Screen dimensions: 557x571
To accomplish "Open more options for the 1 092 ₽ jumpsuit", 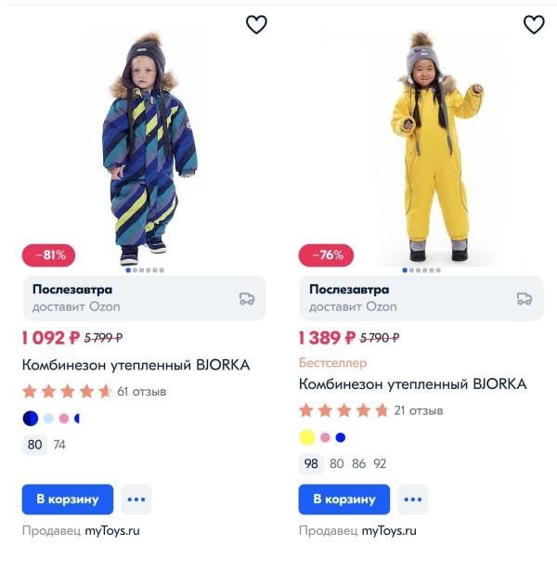I will pos(136,500).
